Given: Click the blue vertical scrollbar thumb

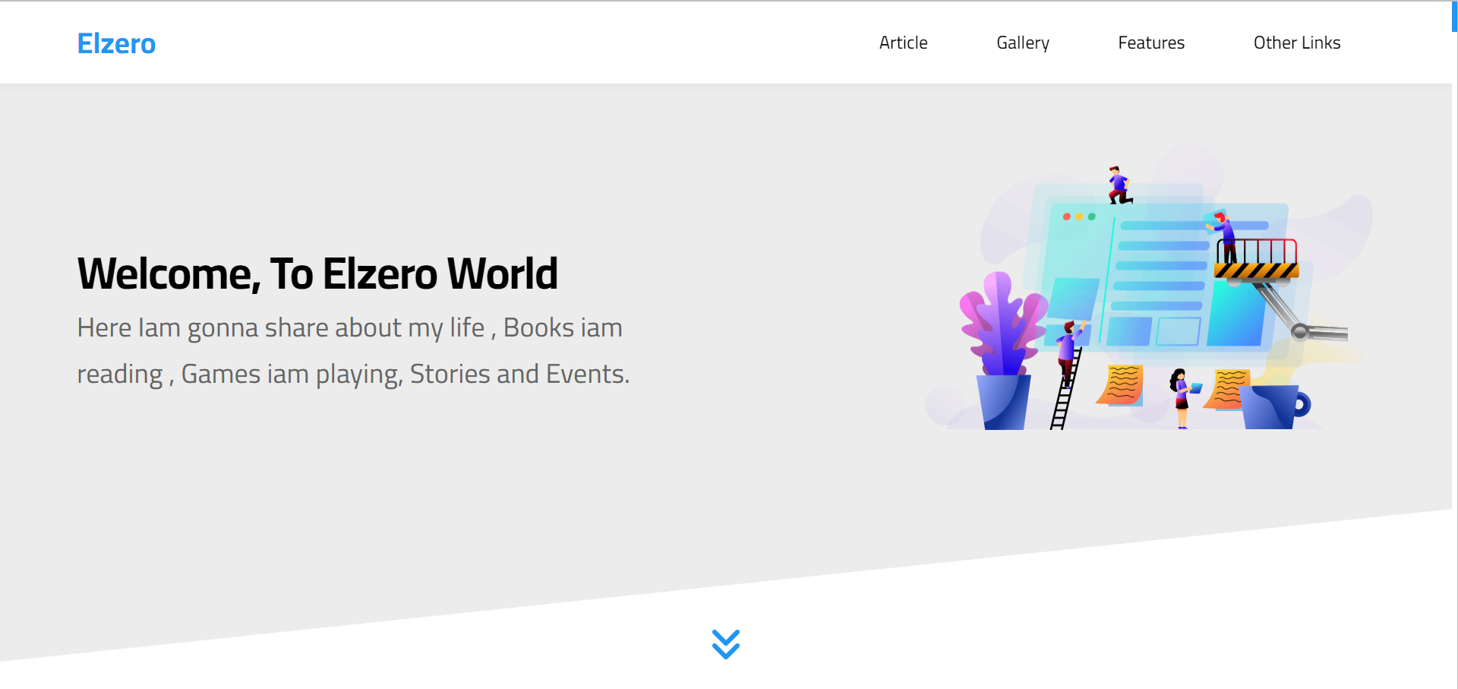Looking at the screenshot, I should point(1453,15).
